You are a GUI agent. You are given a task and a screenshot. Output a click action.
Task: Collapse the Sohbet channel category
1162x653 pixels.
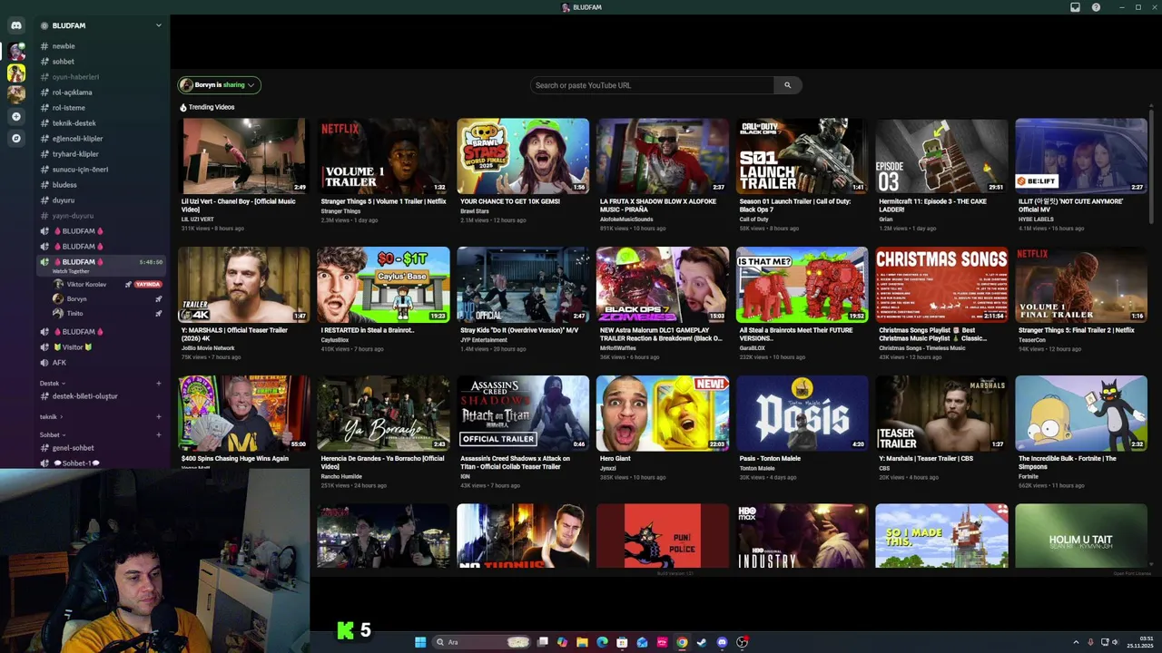click(x=52, y=434)
